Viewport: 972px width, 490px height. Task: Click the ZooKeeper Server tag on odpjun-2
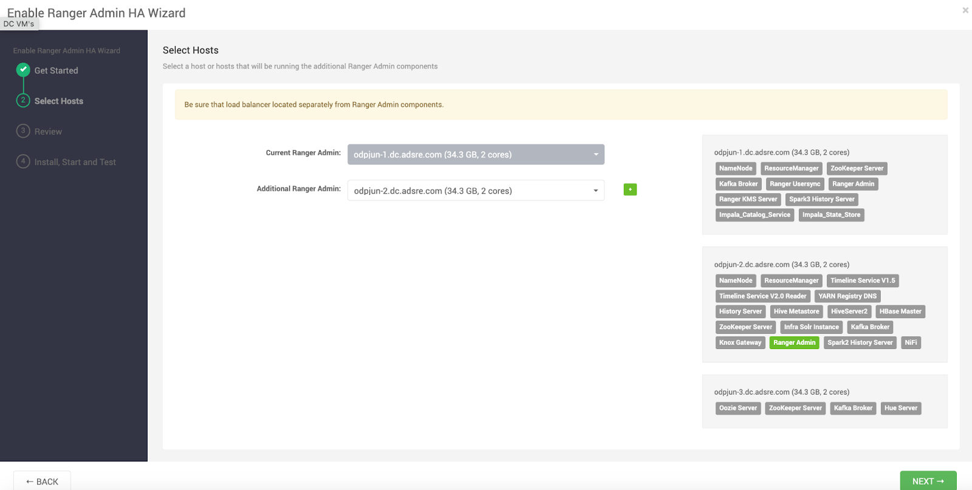pyautogui.click(x=745, y=327)
